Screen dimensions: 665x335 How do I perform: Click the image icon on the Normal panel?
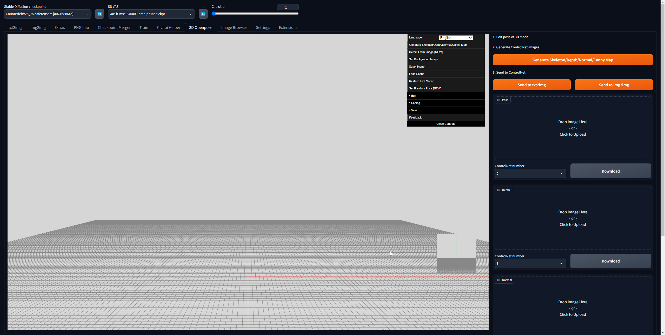pos(498,280)
